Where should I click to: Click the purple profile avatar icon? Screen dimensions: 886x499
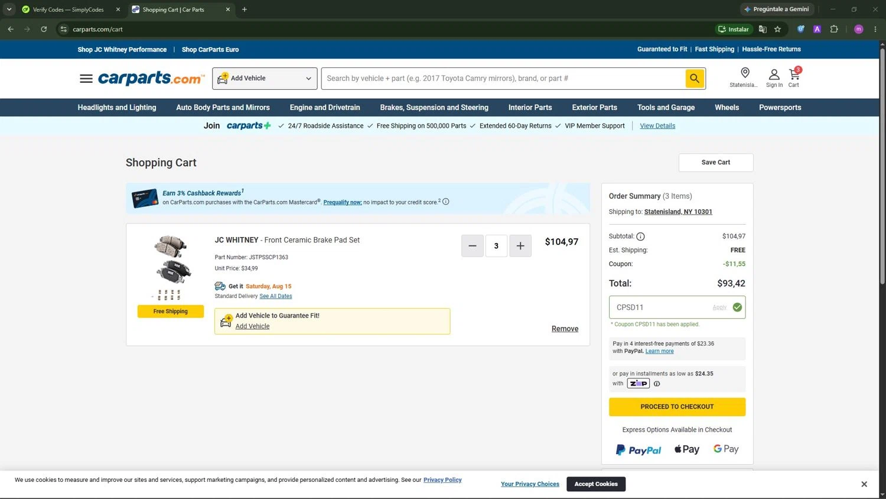coord(859,29)
